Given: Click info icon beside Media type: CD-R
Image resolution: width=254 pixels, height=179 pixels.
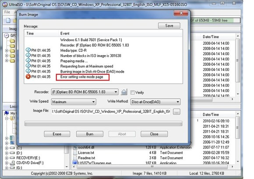Looking at the screenshot, I should pyautogui.click(x=28, y=50).
